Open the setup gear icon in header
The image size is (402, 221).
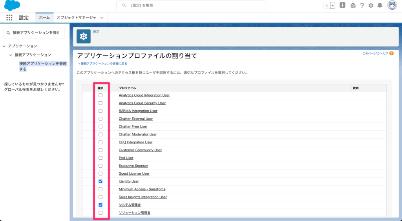coord(371,5)
